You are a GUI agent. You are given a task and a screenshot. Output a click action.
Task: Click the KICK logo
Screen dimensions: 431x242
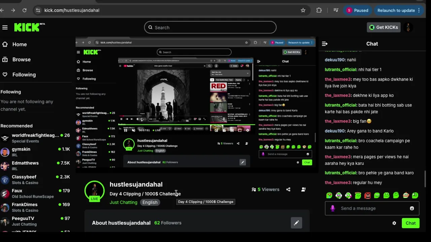[29, 27]
